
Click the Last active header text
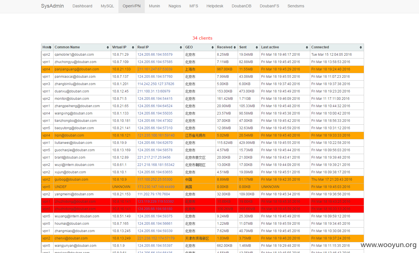click(270, 47)
